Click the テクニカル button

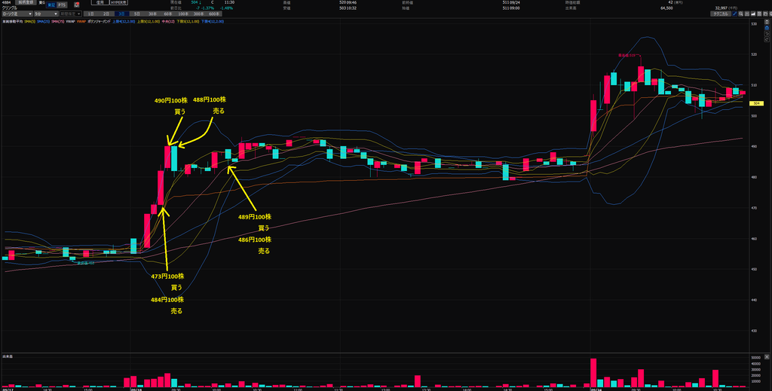(x=720, y=14)
